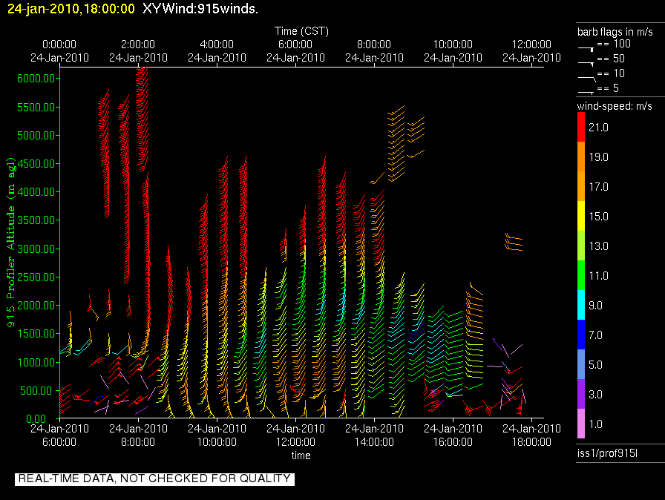Click the bottom-axis 16:00:00 time label
This screenshot has height=500, width=665.
coord(453,442)
